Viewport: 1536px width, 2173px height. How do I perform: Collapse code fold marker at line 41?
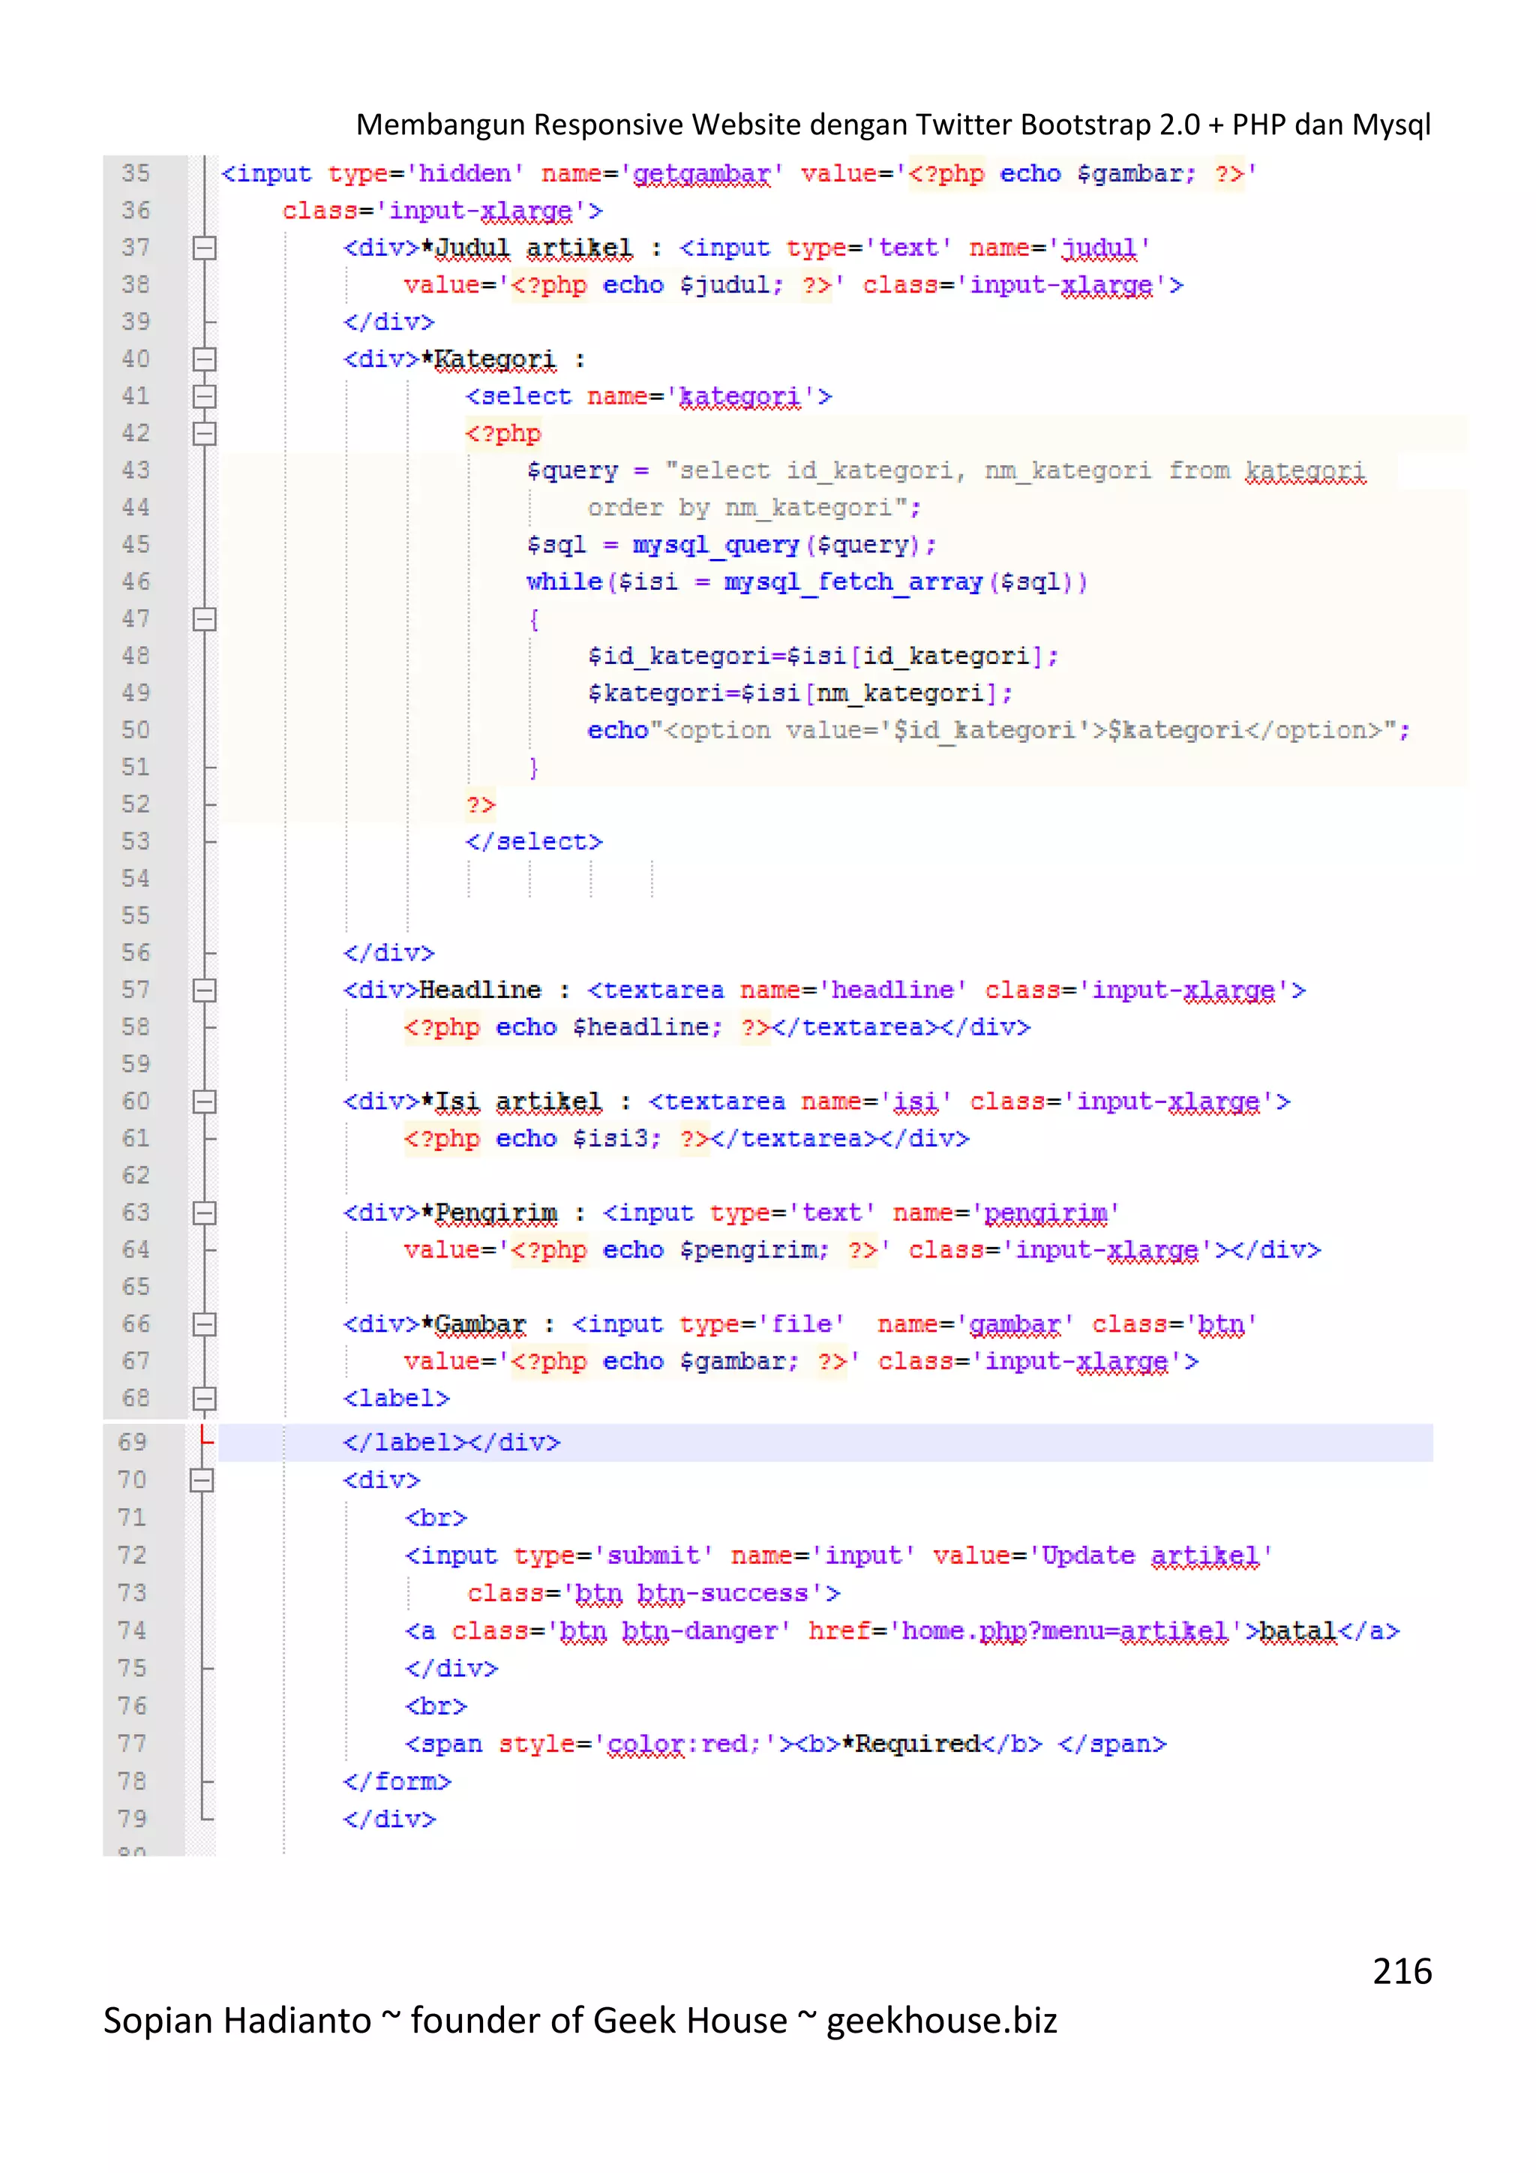coord(204,396)
